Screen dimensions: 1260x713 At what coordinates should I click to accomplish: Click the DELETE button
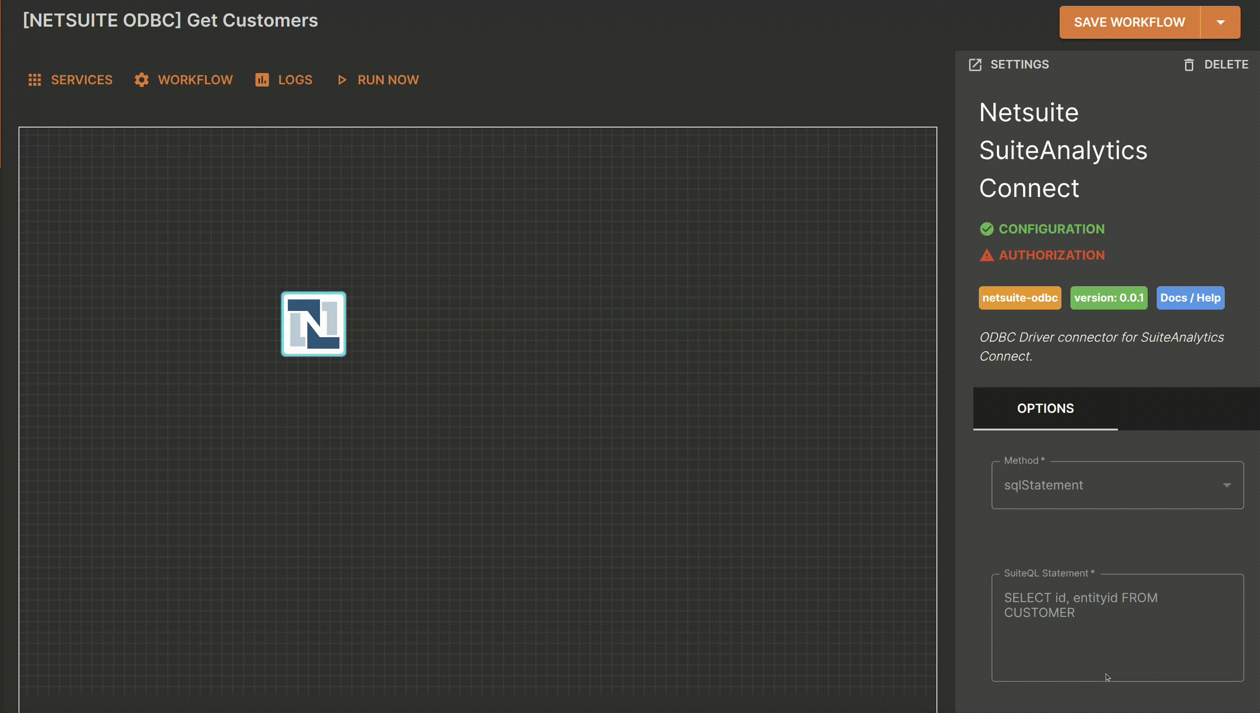point(1216,64)
